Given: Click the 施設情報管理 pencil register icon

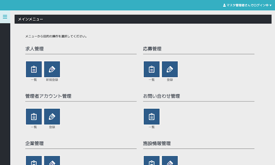Looking at the screenshot, I should tap(170, 161).
